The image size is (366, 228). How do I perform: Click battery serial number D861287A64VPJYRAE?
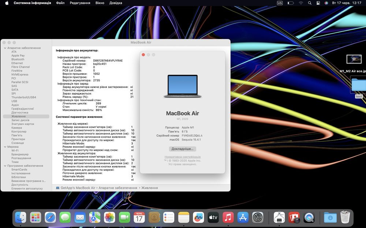coord(108,61)
